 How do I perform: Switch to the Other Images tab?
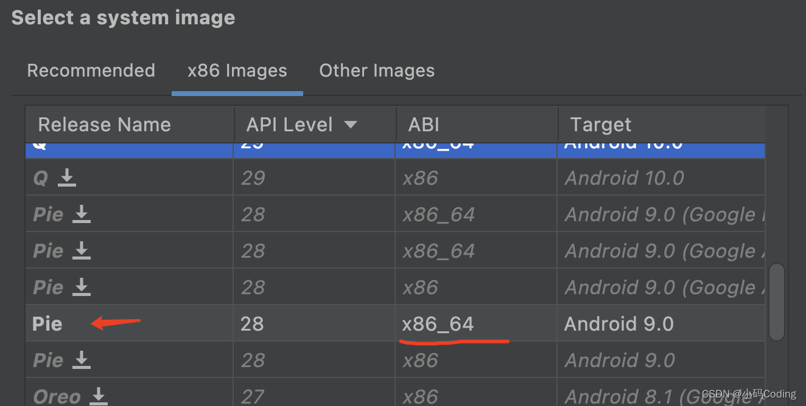coord(376,71)
